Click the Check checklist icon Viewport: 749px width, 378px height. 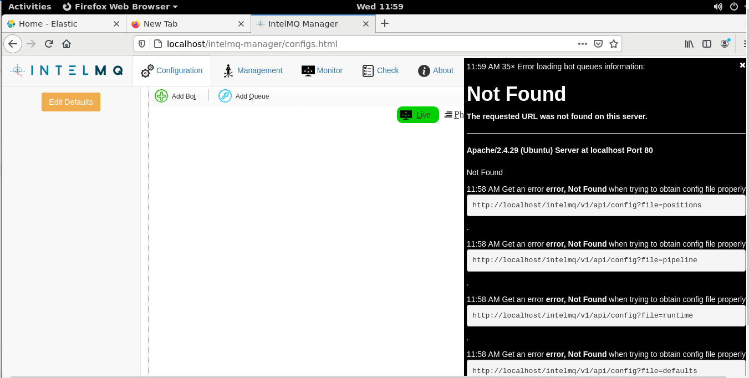[368, 71]
